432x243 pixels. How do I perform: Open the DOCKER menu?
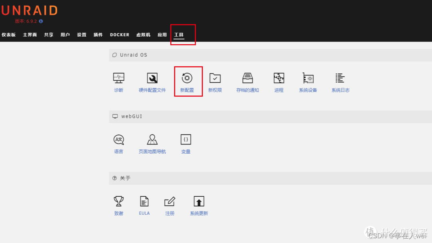(x=120, y=35)
